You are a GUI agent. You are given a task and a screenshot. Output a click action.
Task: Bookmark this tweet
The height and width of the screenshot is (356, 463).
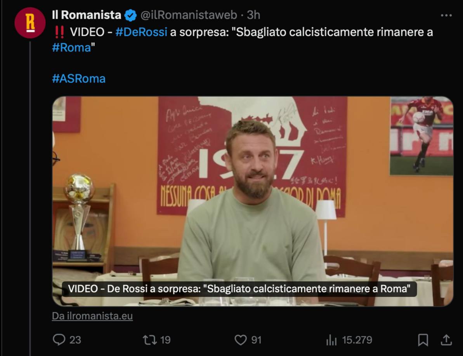point(423,340)
